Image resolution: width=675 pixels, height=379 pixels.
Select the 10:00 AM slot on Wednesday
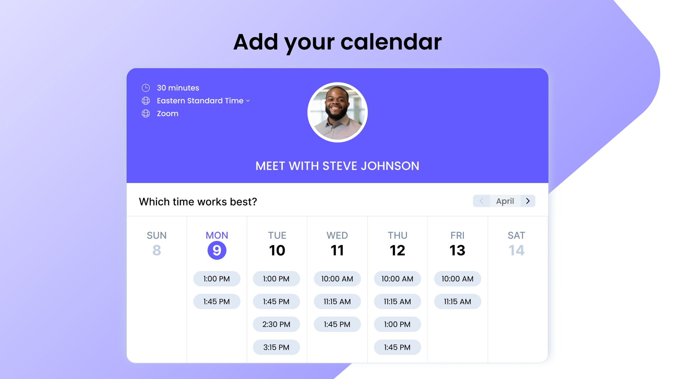[337, 279]
